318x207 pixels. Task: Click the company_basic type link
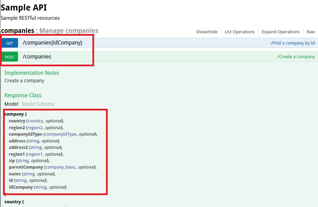pos(60,167)
